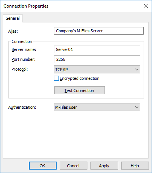Click the chevron arrow of the Authentication combo box

(137, 107)
